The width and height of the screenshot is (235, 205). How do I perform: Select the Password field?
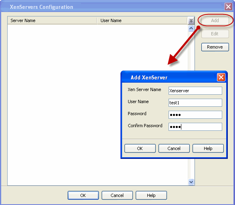(x=195, y=115)
